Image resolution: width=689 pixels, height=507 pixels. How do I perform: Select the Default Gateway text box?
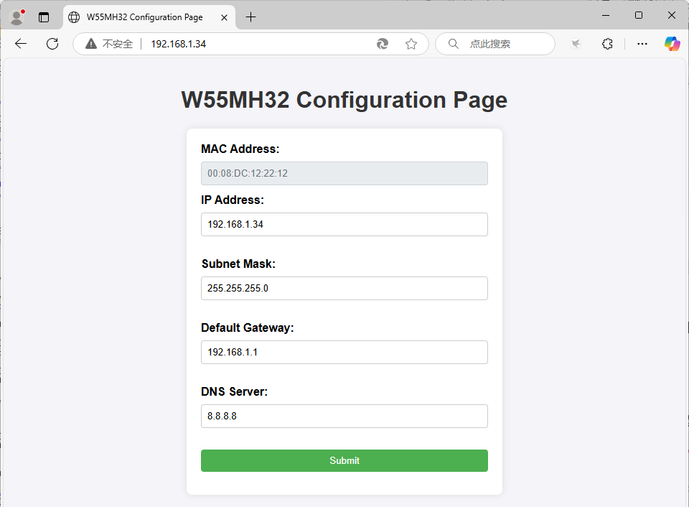[x=344, y=352]
